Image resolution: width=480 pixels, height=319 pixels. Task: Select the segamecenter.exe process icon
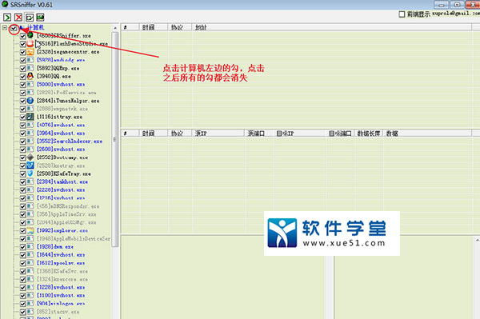pos(30,52)
